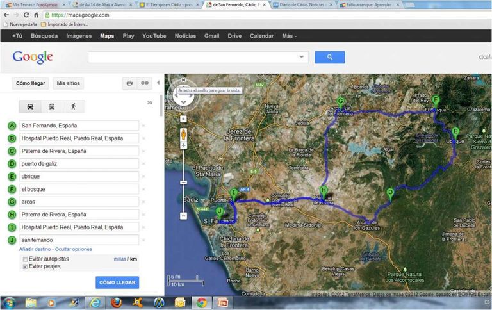Select car driving travel mode
Screen dimensions: 492x310
30,106
